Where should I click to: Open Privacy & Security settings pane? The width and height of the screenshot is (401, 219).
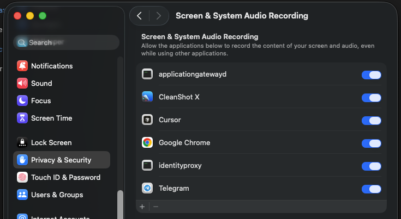[x=61, y=160]
